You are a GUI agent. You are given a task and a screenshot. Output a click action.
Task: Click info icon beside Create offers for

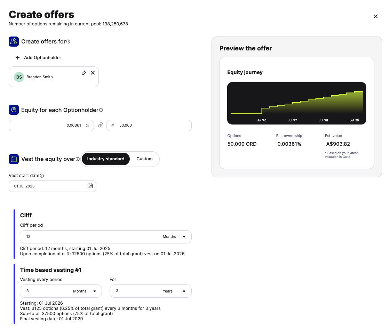click(x=69, y=41)
